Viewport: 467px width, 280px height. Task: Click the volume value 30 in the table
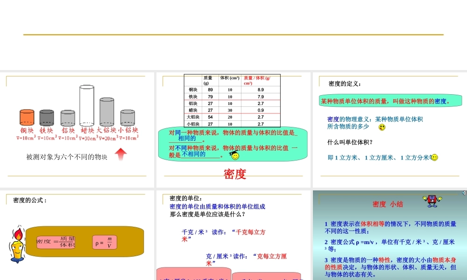pyautogui.click(x=230, y=110)
